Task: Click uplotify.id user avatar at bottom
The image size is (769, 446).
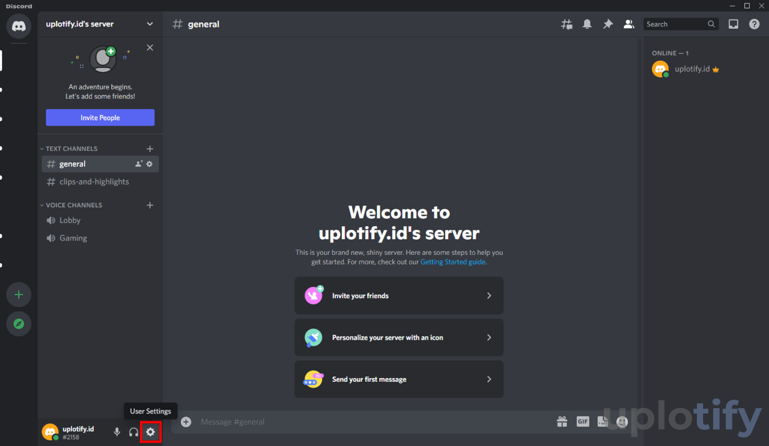Action: click(x=50, y=432)
